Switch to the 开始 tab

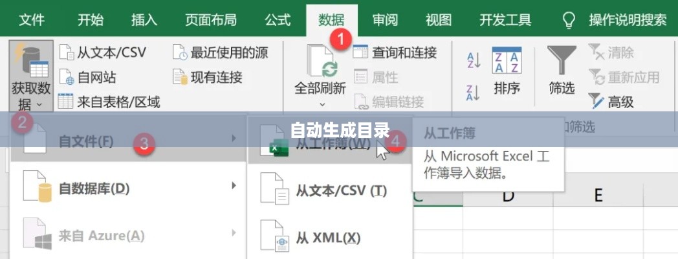[x=91, y=20]
